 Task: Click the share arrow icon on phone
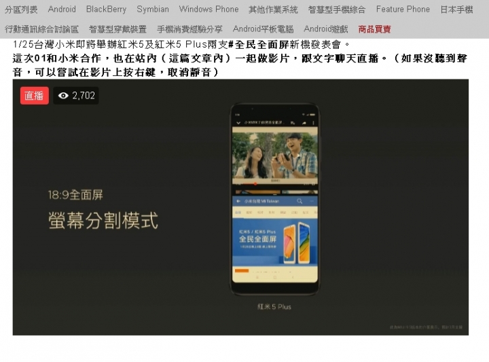click(x=304, y=123)
